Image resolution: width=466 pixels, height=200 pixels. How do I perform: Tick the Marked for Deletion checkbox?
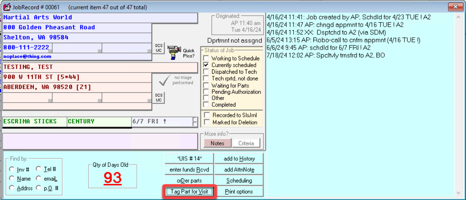tap(207, 122)
